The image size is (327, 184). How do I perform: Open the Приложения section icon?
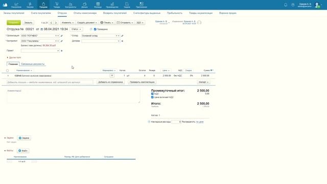(142, 5)
